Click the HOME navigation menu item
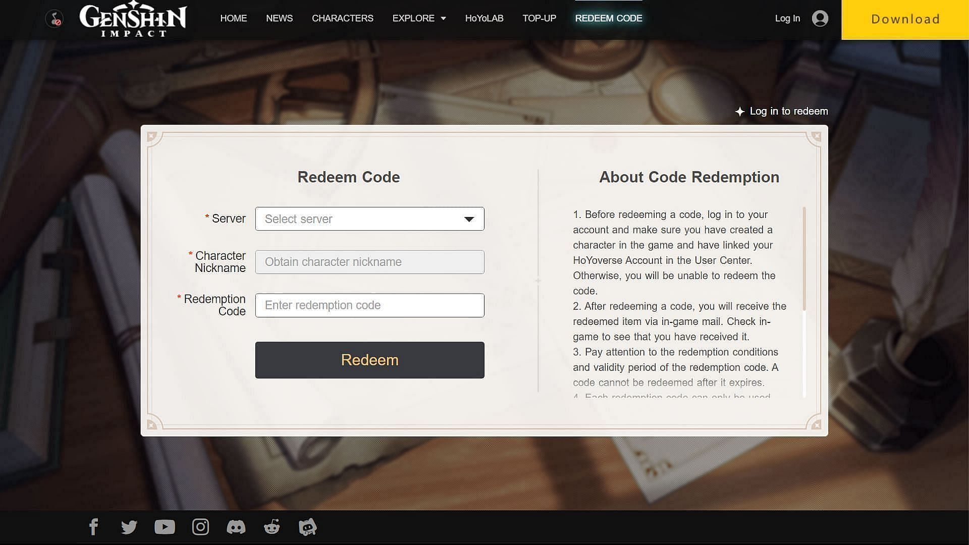 [234, 18]
